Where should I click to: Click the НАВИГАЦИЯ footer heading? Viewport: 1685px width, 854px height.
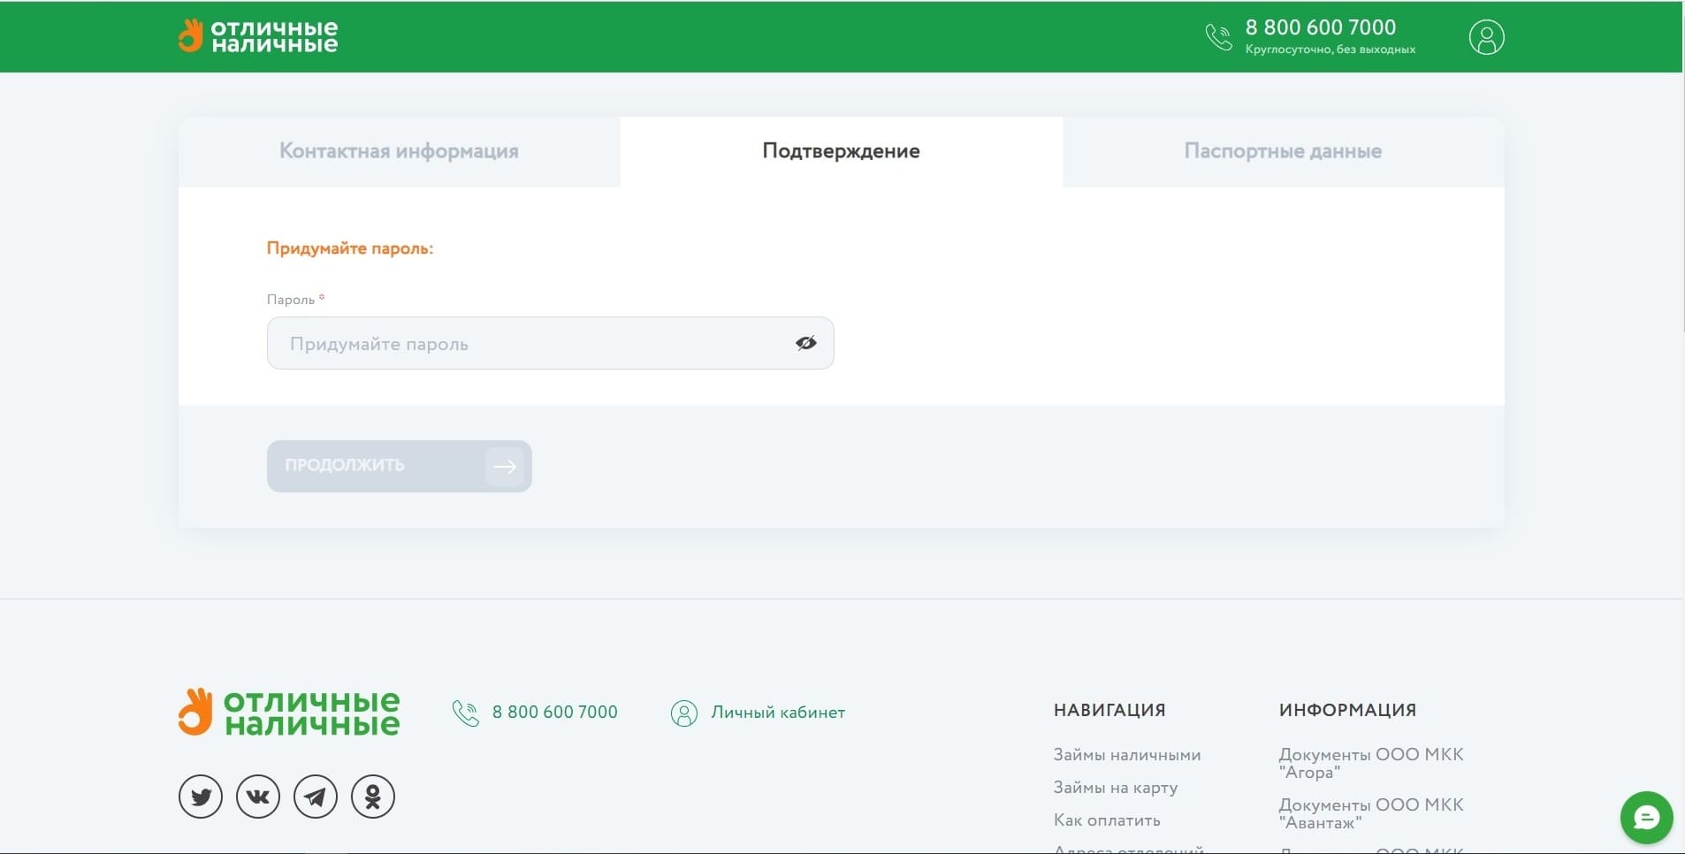coord(1109,710)
